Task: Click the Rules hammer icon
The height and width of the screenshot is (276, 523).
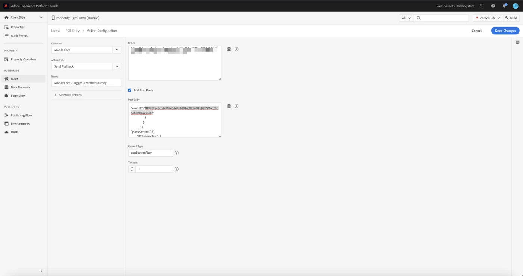Action: pyautogui.click(x=6, y=79)
